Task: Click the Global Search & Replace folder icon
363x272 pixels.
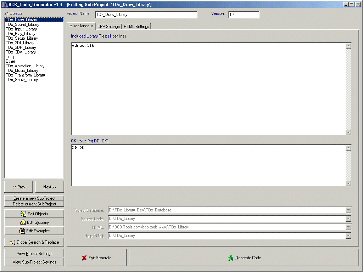Action: pyautogui.click(x=12, y=243)
